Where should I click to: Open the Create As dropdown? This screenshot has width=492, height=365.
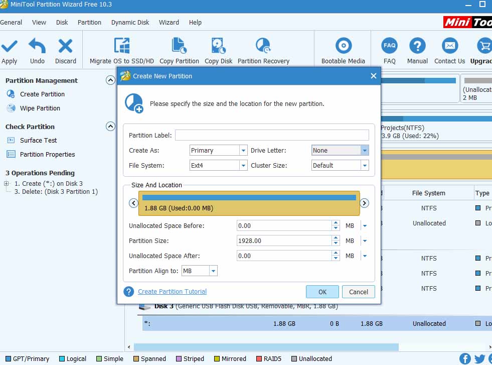click(x=243, y=151)
